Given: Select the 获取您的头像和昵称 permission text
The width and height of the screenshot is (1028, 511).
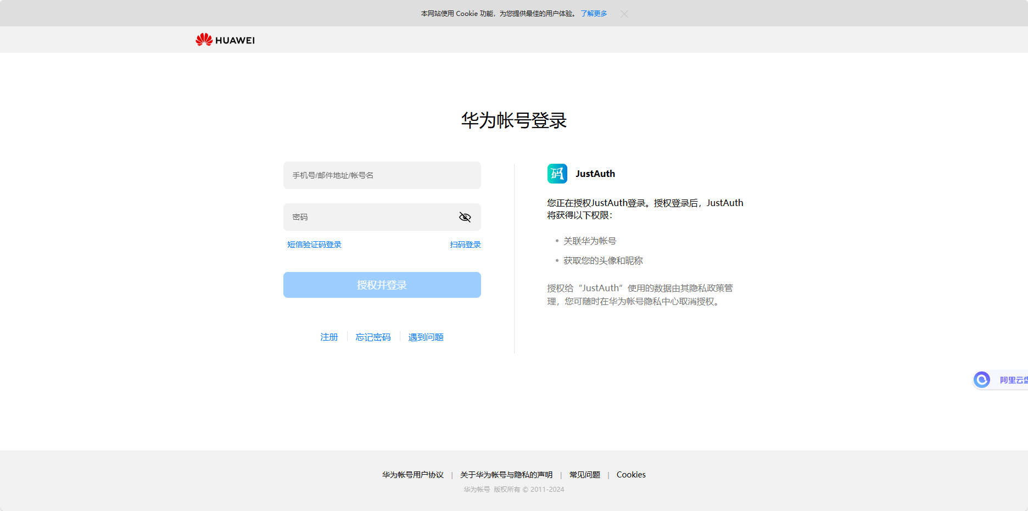Looking at the screenshot, I should pyautogui.click(x=603, y=260).
